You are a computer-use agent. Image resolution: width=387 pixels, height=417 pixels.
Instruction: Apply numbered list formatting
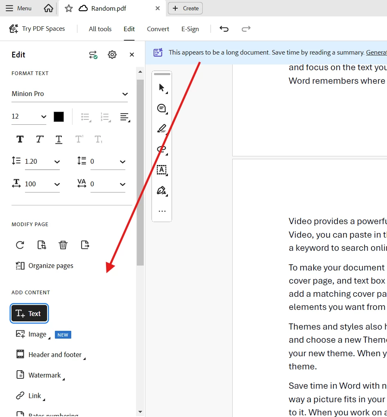point(105,117)
